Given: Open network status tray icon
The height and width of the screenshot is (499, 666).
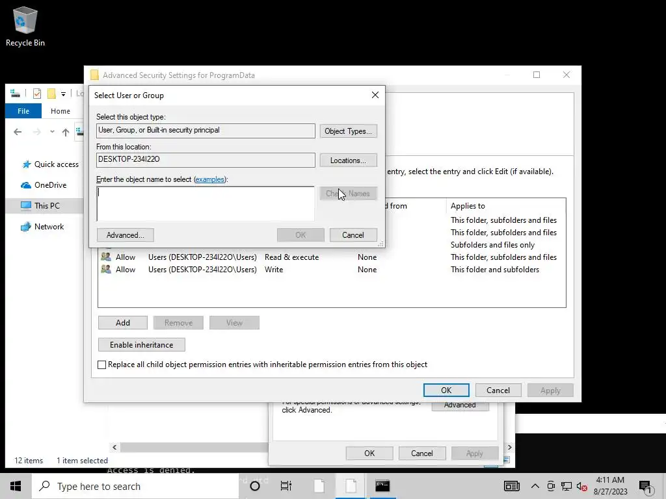Looking at the screenshot, I should coord(566,486).
